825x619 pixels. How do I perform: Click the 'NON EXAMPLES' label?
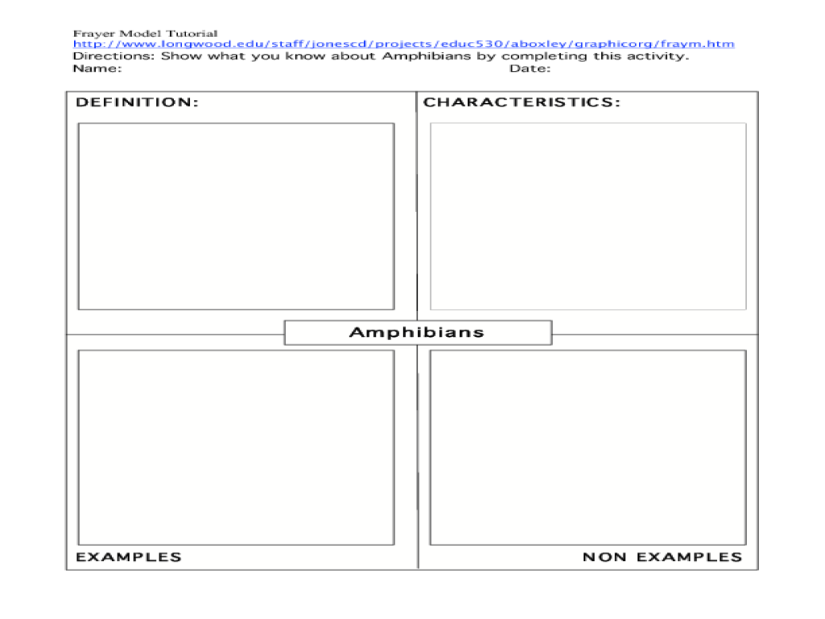click(x=662, y=557)
